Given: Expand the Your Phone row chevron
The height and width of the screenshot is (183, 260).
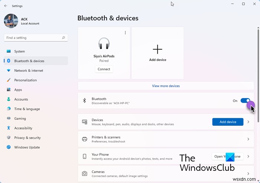Looking at the screenshot, I should coord(248,157).
